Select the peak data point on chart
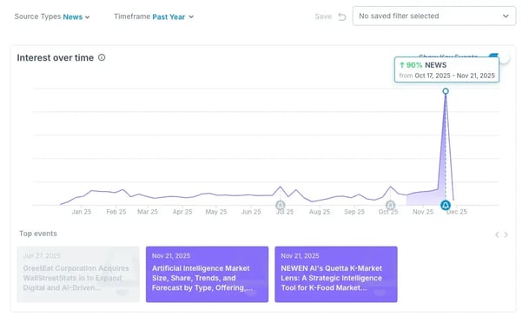529x323 pixels. (446, 91)
